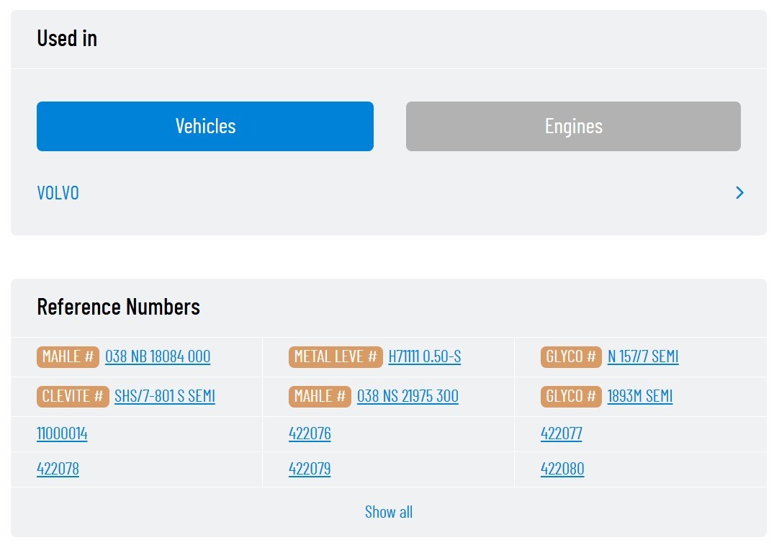Open CLEVITE reference SHS/7-801 S SEMI
Viewport: 774px width, 553px height.
pos(164,396)
